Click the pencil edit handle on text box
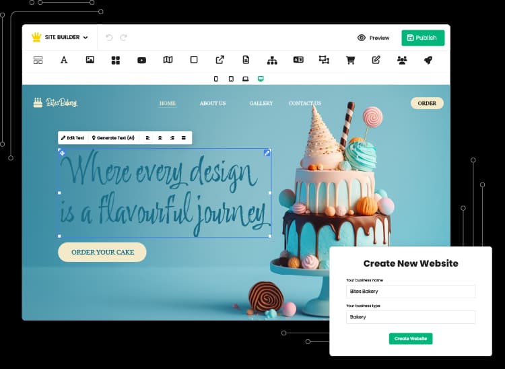Image resolution: width=505 pixels, height=369 pixels. [267, 153]
